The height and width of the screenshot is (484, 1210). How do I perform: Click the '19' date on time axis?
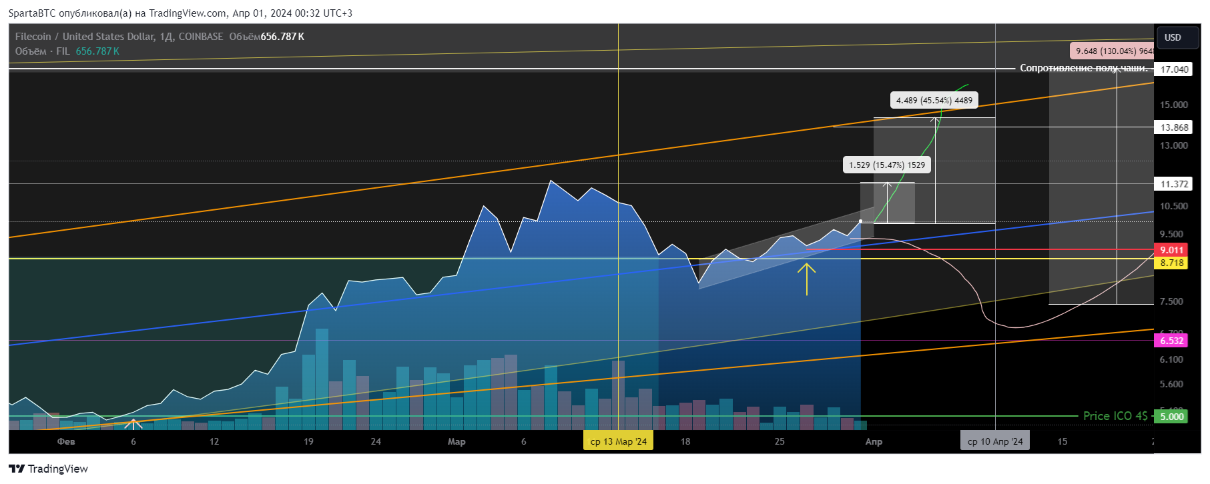308,441
